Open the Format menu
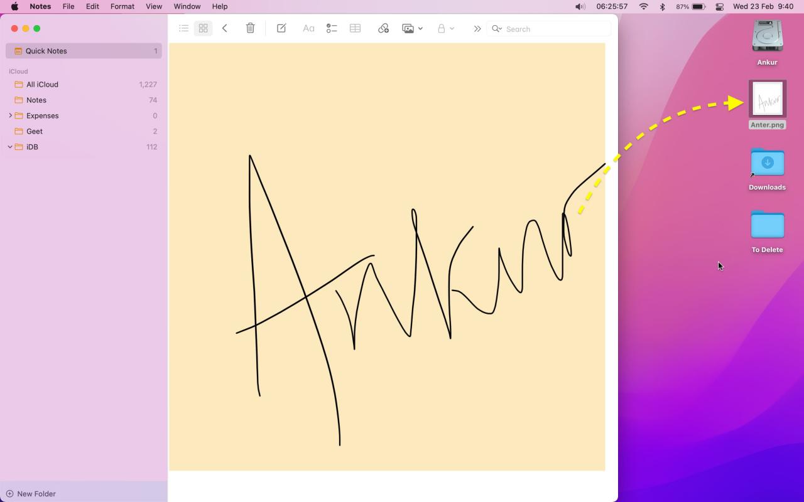804x502 pixels. pyautogui.click(x=122, y=6)
